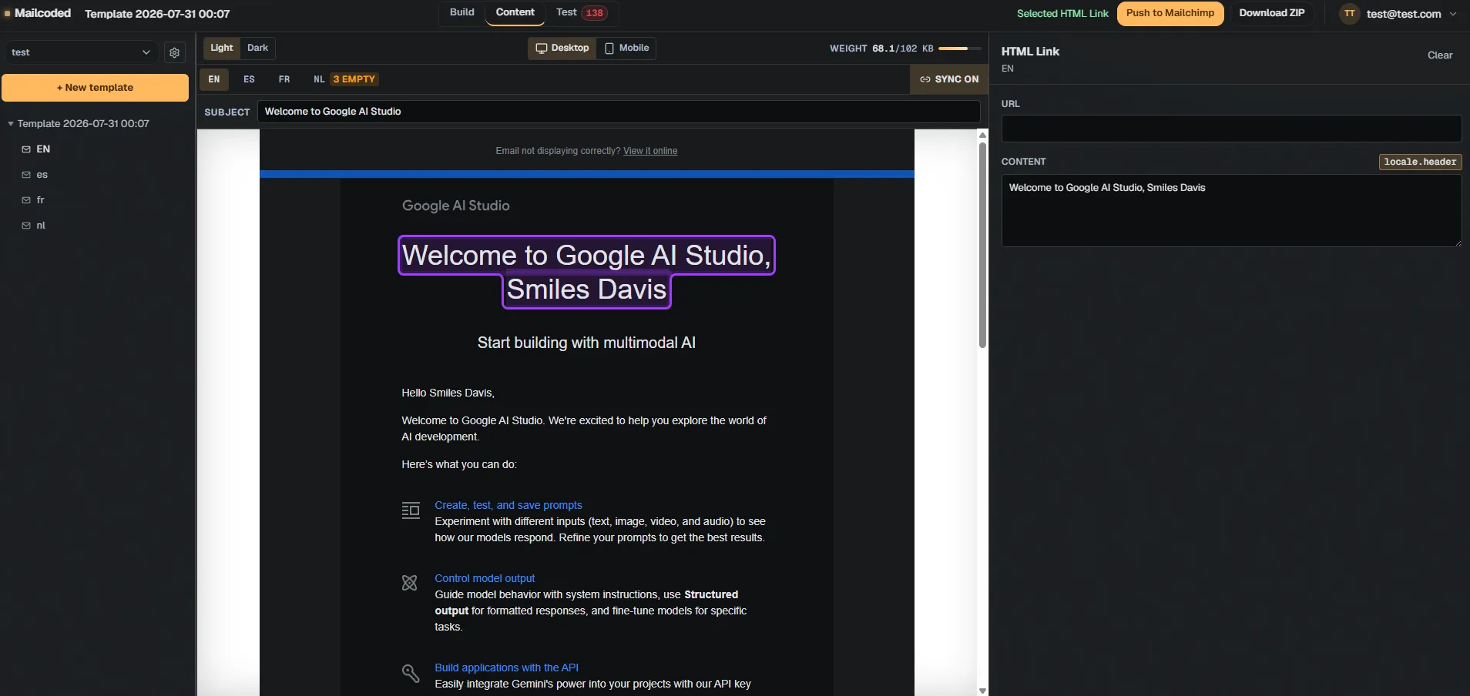Click the mail icon beside es
1470x696 pixels.
(x=26, y=175)
